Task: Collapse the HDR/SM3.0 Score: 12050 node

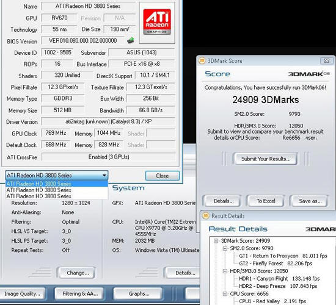Action: click(x=225, y=271)
